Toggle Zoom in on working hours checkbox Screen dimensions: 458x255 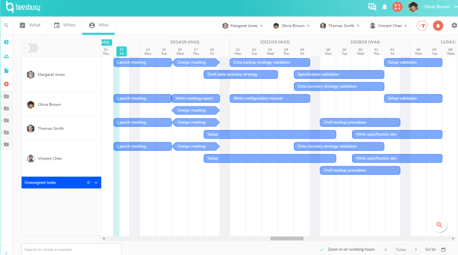pyautogui.click(x=322, y=249)
